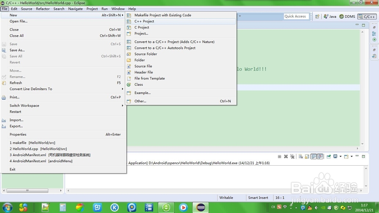Click the Makefile Project with Existing Code icon
The width and height of the screenshot is (379, 213).
tap(129, 15)
